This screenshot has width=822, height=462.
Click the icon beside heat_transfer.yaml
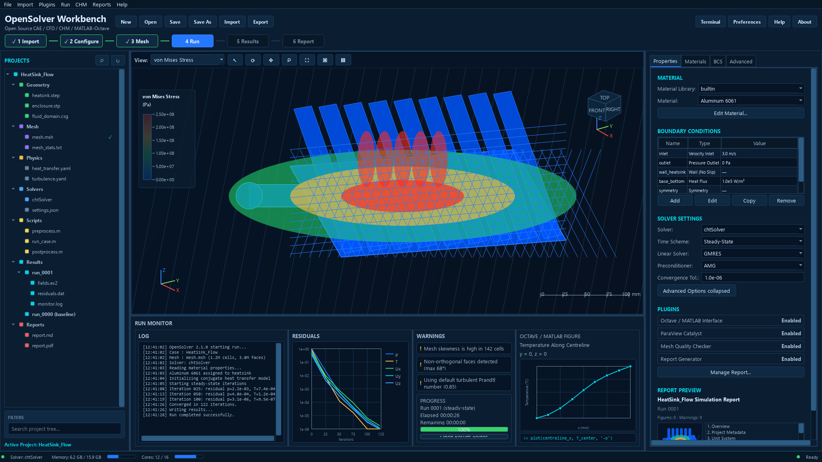[27, 168]
